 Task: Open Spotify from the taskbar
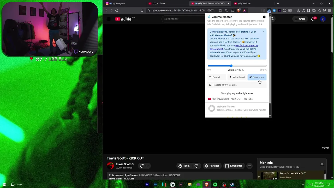[x=215, y=185]
